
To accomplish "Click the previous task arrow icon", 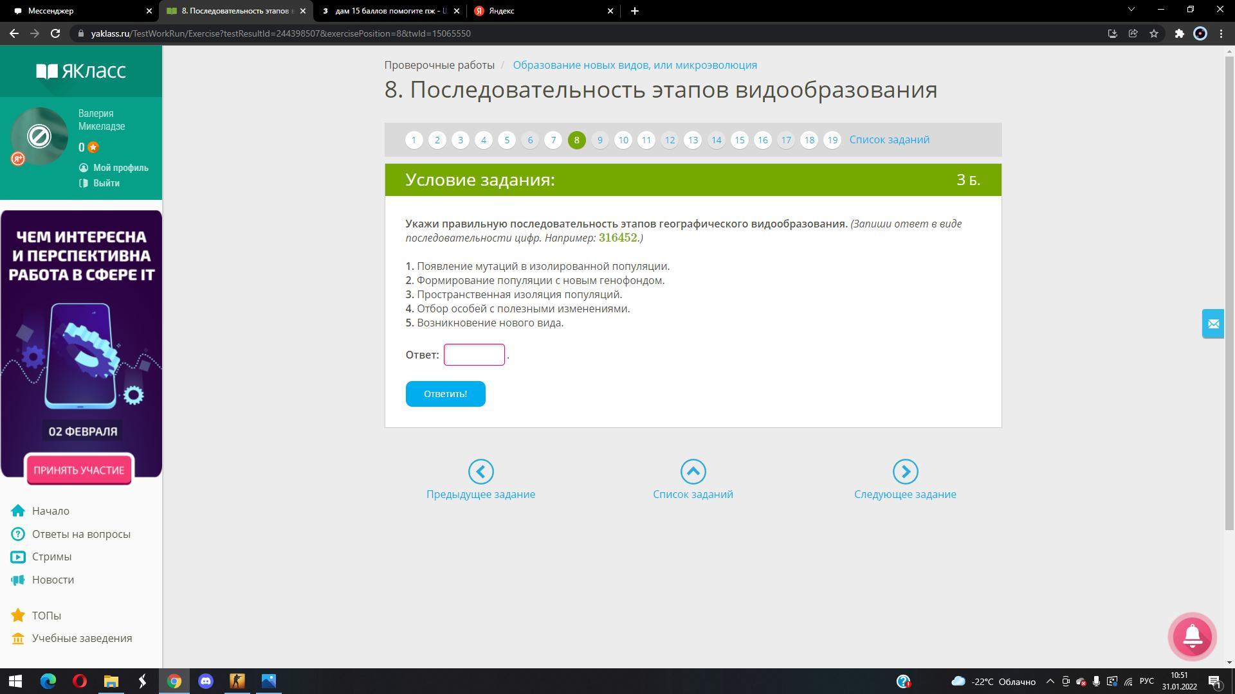I will tap(480, 472).
